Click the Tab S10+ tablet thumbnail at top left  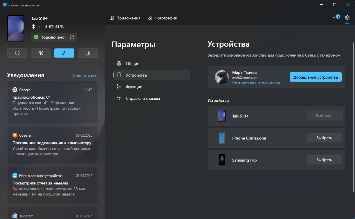pos(16,28)
